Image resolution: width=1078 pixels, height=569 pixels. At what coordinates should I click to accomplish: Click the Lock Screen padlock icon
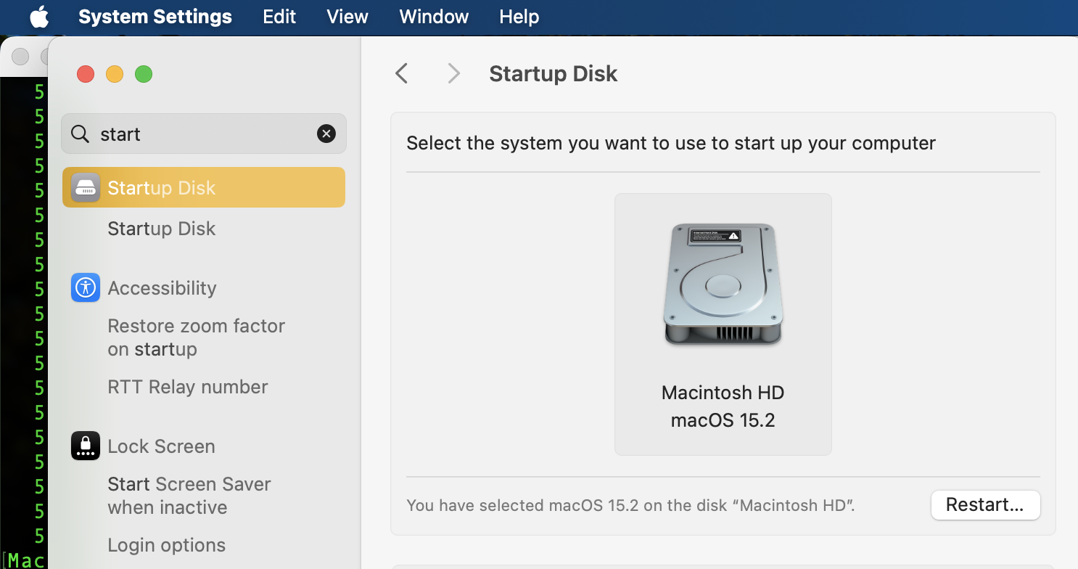point(85,446)
